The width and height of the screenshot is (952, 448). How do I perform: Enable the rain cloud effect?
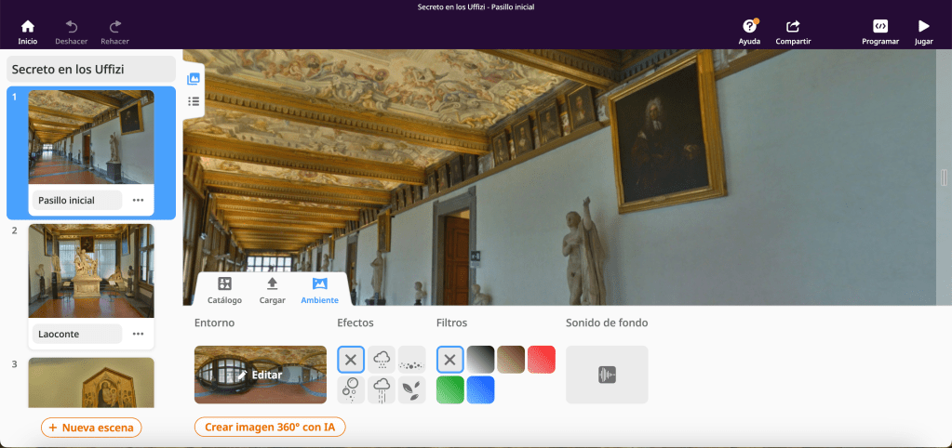click(x=382, y=389)
